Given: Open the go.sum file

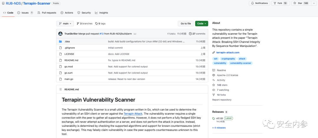Looking at the screenshot, I should (69, 73).
